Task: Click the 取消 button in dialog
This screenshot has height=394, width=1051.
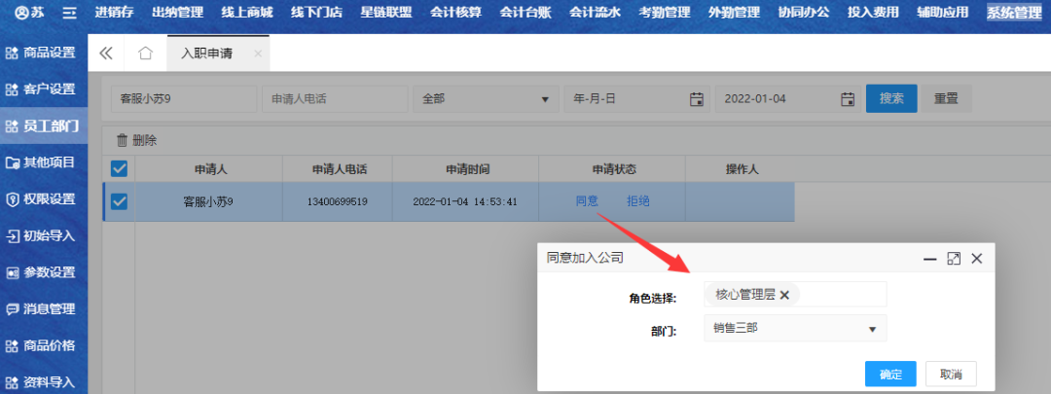Action: (x=951, y=375)
